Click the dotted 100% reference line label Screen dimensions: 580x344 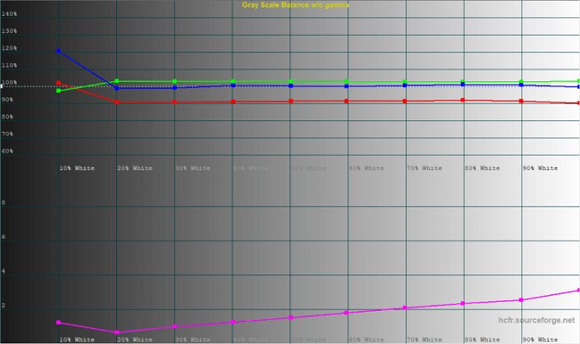coord(10,83)
